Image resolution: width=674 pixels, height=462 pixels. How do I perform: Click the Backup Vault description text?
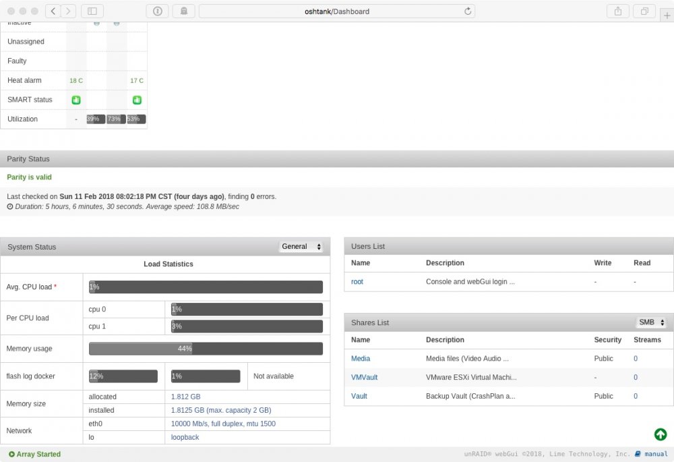[x=470, y=396]
